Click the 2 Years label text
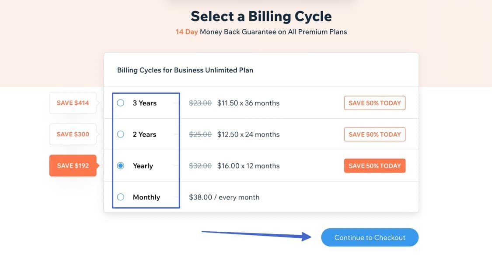492x261 pixels. point(144,134)
